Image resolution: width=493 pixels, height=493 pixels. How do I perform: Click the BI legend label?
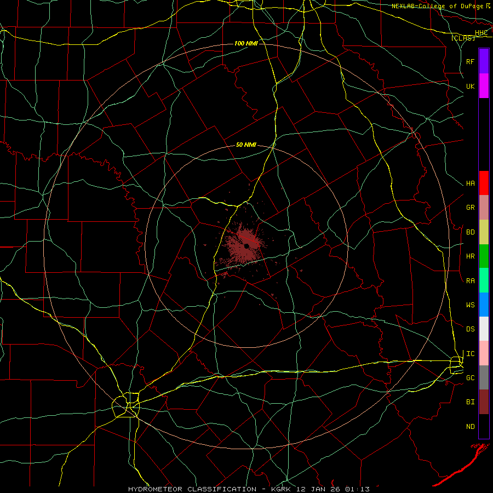click(x=471, y=402)
